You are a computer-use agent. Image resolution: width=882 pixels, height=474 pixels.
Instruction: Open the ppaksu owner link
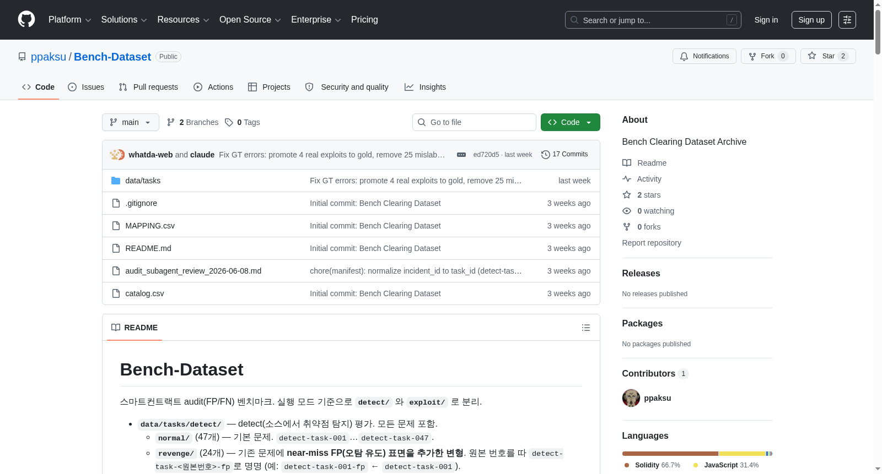point(49,57)
